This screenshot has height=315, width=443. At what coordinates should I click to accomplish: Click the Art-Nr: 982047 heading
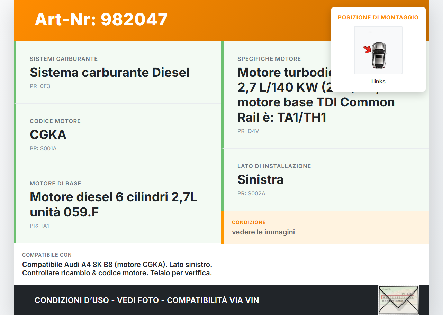pyautogui.click(x=101, y=19)
